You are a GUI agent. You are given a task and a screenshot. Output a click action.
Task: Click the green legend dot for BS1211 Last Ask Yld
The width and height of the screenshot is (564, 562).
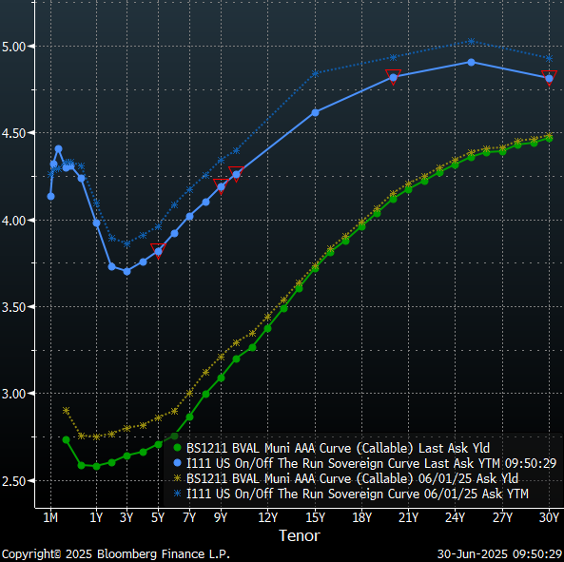coord(177,448)
